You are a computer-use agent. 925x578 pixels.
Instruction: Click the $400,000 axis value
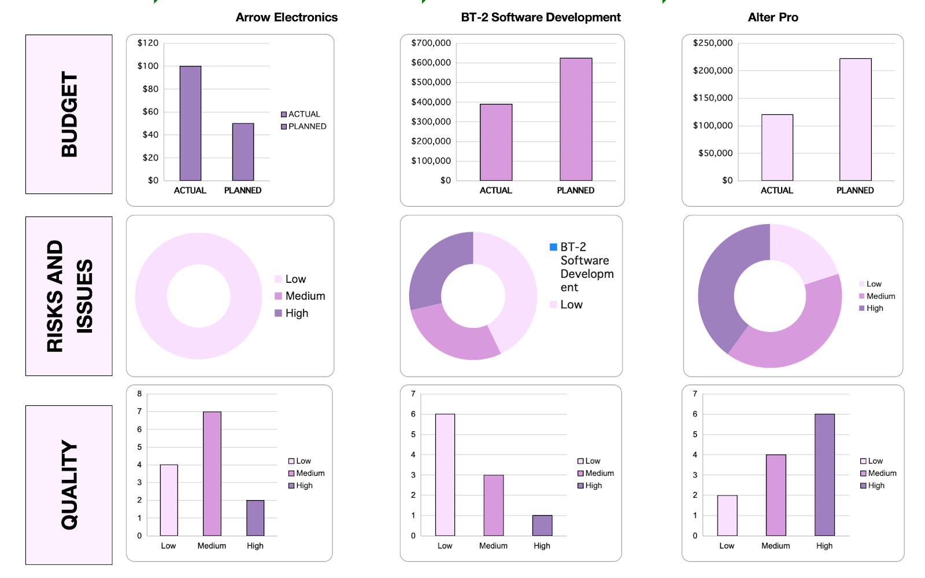point(431,102)
